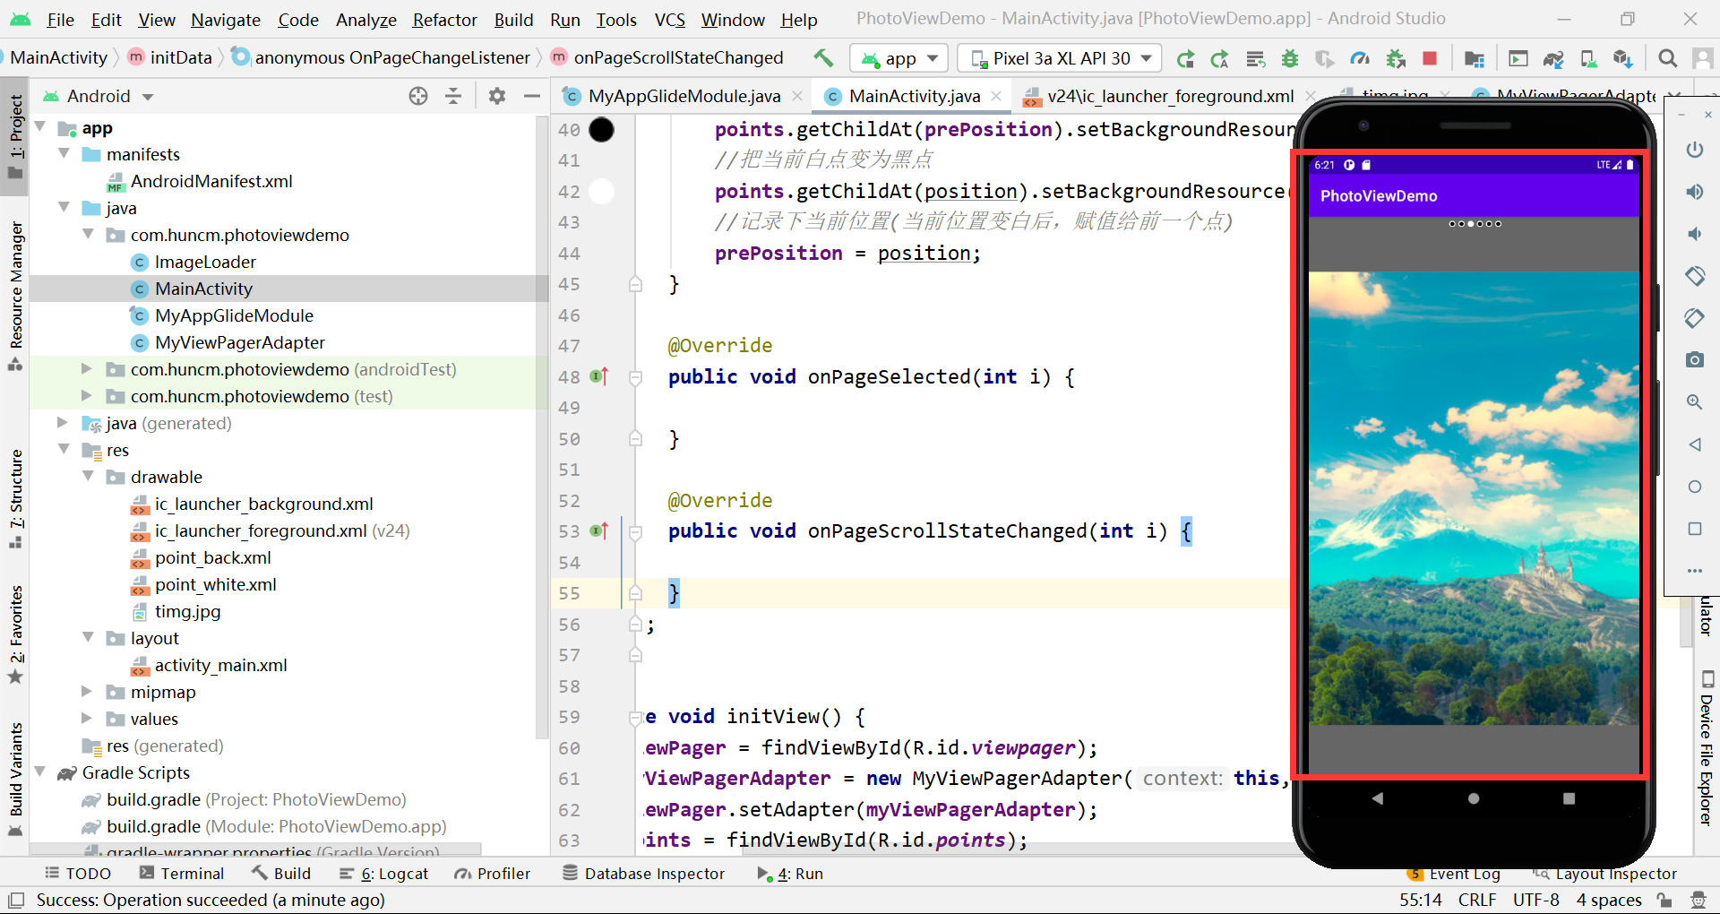The width and height of the screenshot is (1720, 914).
Task: Click the Search Everywhere magnifier icon
Action: [x=1667, y=59]
